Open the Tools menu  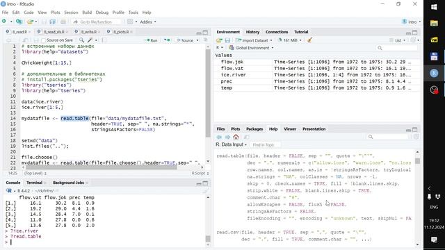[133, 12]
